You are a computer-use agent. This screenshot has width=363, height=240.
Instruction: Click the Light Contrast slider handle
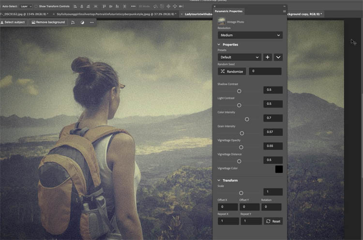tap(239, 105)
